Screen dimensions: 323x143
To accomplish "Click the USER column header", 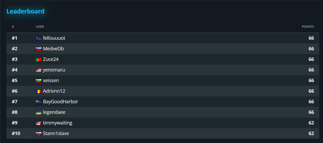I will point(40,27).
